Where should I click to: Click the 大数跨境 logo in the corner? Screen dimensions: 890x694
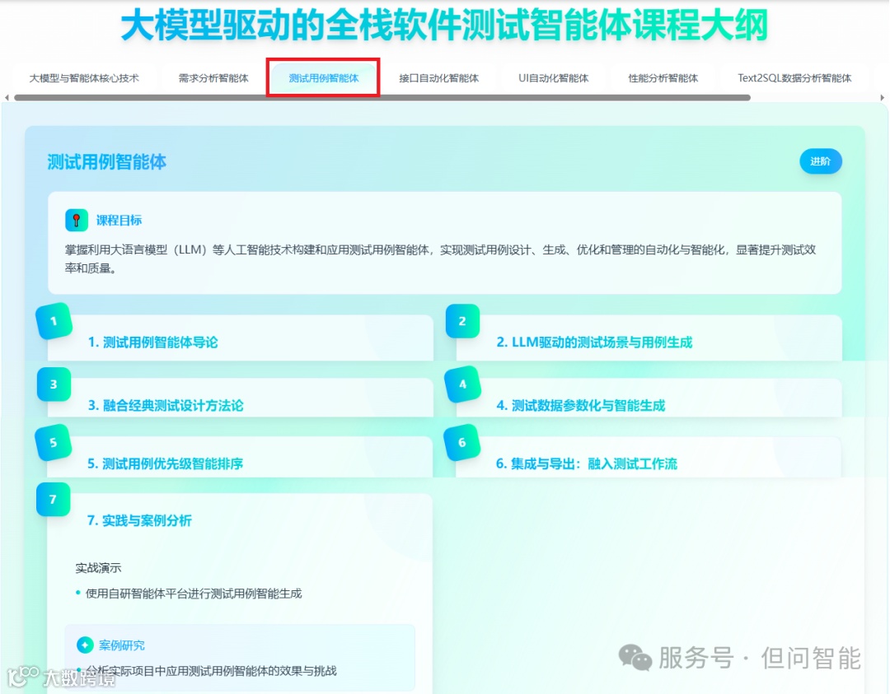point(47,677)
